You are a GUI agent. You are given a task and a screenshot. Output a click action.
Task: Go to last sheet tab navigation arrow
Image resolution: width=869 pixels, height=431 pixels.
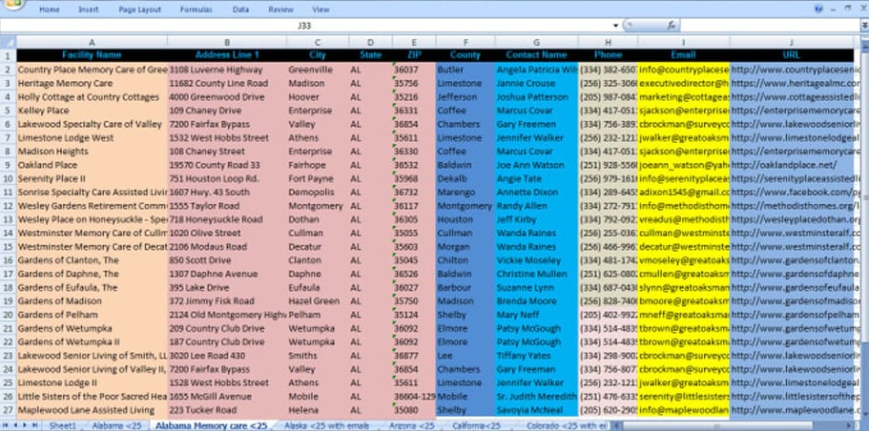pos(35,425)
